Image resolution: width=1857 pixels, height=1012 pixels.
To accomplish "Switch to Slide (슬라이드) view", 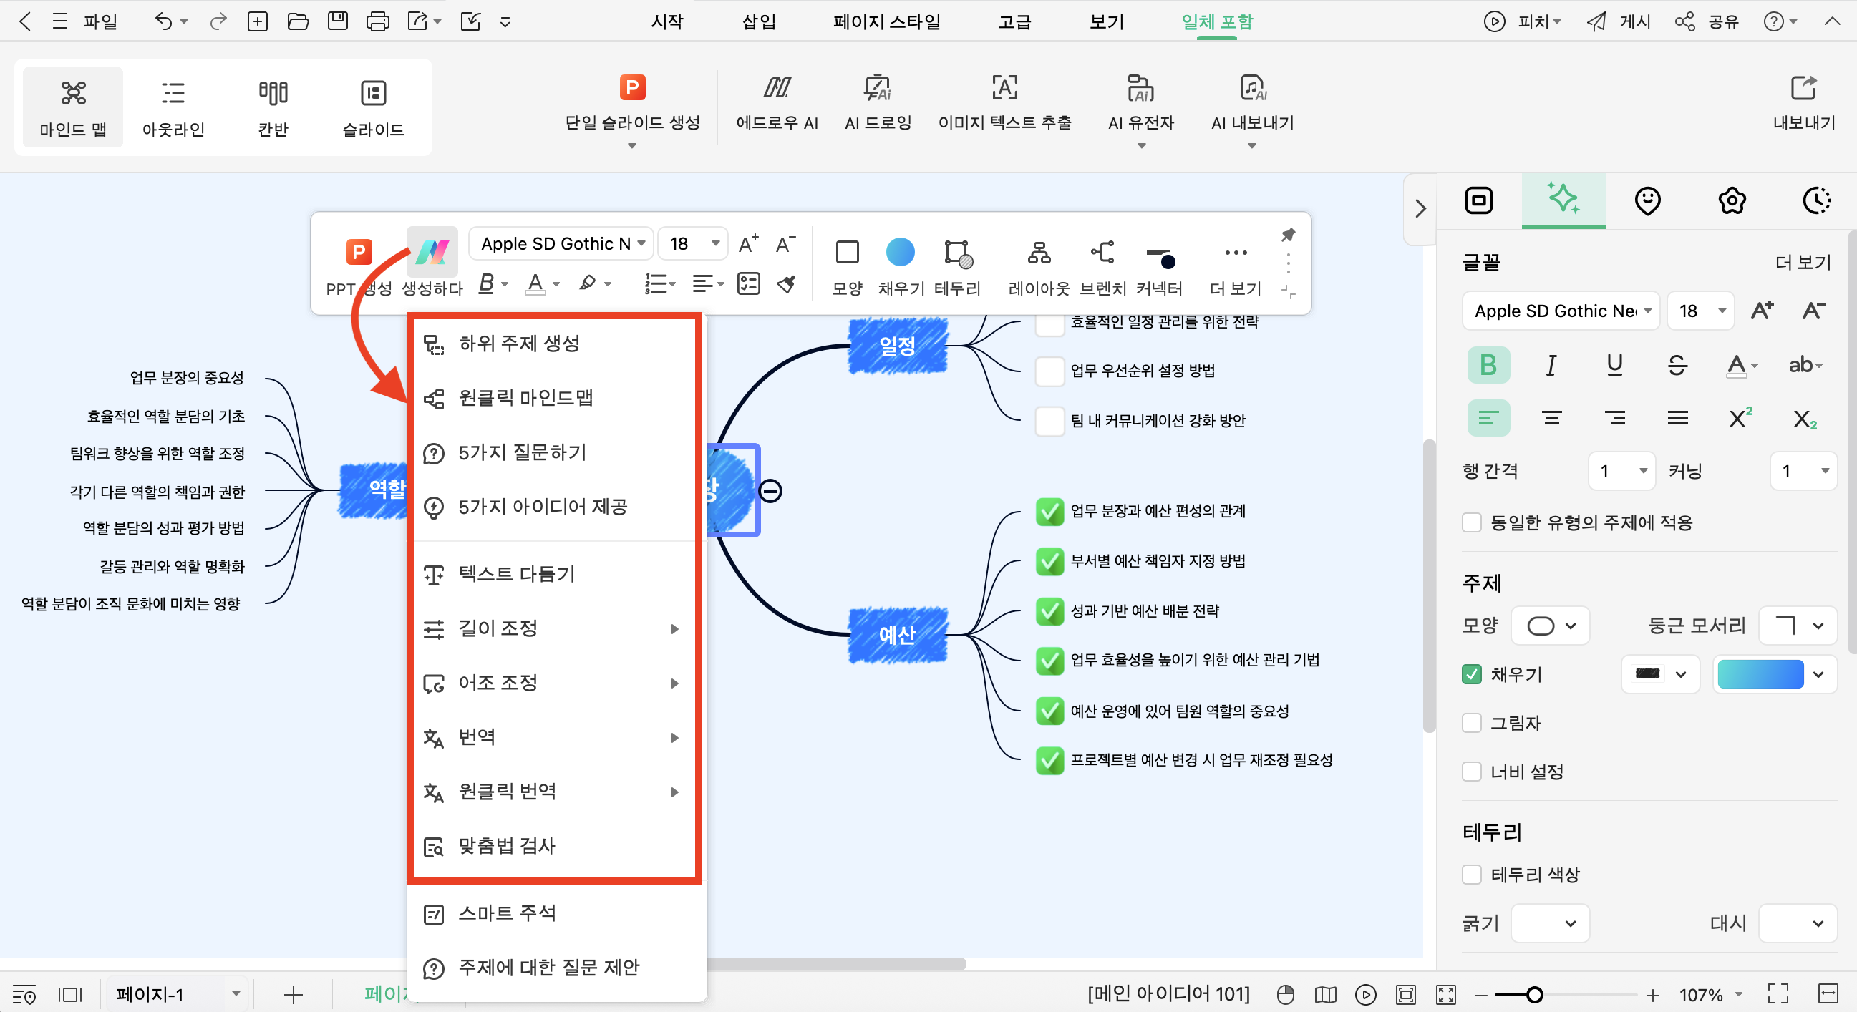I will pos(373,107).
